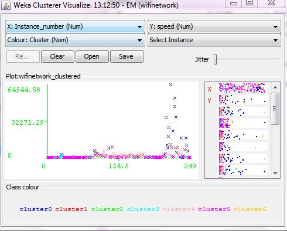Click the Open button

(92, 56)
